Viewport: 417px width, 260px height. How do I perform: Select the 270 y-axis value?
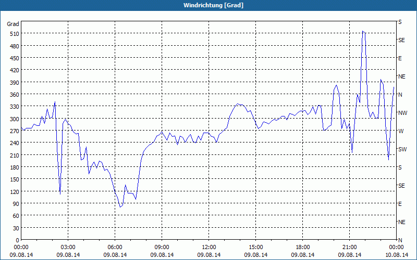(x=15, y=131)
